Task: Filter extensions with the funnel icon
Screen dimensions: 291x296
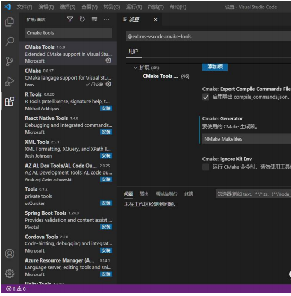Action: pyautogui.click(x=70, y=19)
